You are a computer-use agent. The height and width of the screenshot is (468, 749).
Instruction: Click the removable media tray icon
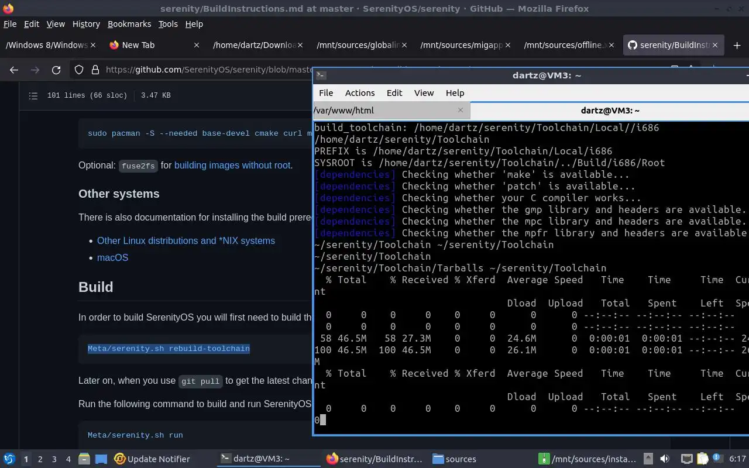648,459
